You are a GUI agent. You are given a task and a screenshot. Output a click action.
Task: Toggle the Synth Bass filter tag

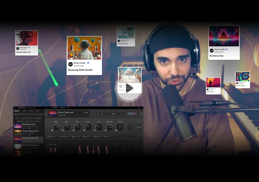38,118
